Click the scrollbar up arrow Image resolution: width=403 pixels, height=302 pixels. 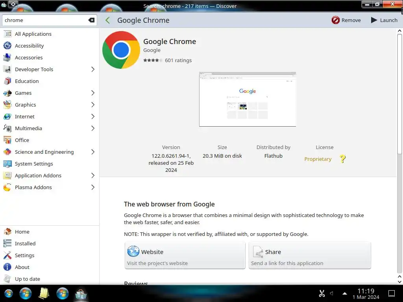399,31
